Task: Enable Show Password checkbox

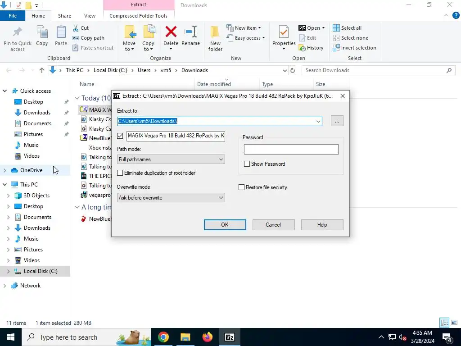Action: (x=247, y=164)
